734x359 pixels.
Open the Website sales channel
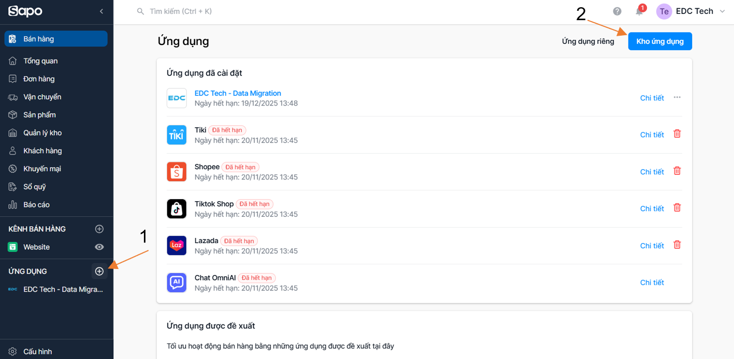pyautogui.click(x=36, y=247)
